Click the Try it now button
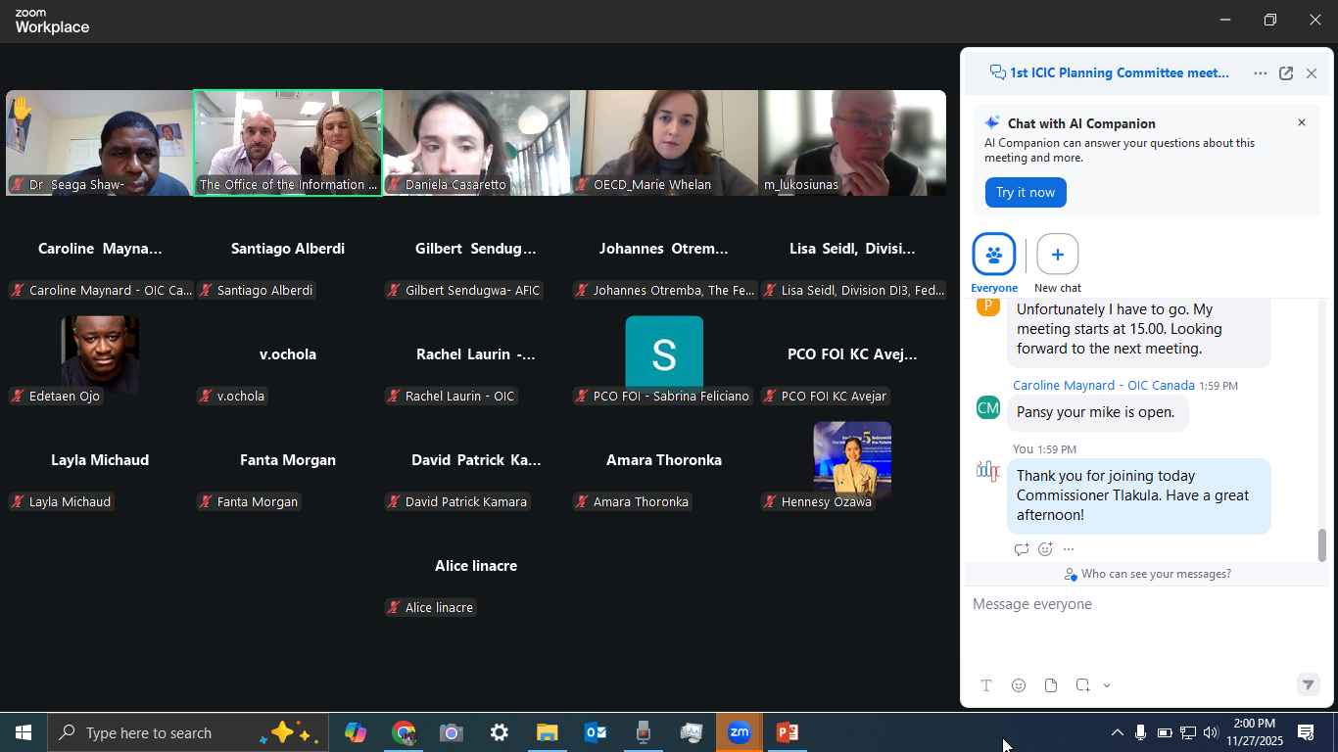The image size is (1338, 752). tap(1026, 193)
